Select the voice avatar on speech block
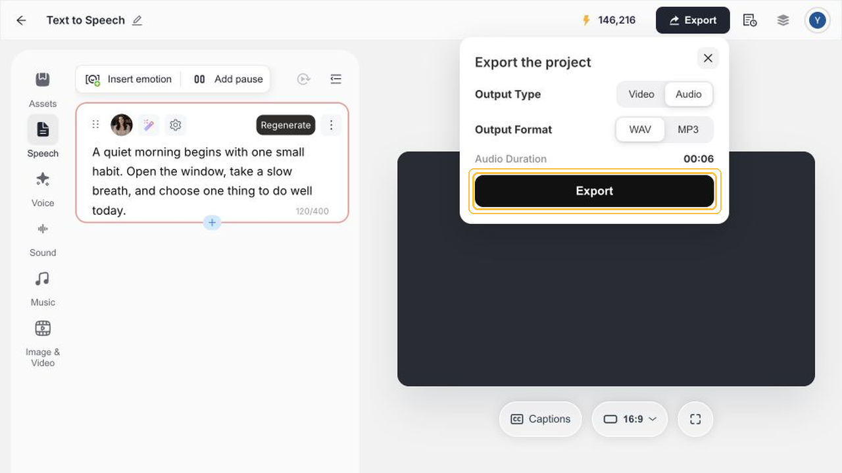This screenshot has width=842, height=473. pos(122,125)
